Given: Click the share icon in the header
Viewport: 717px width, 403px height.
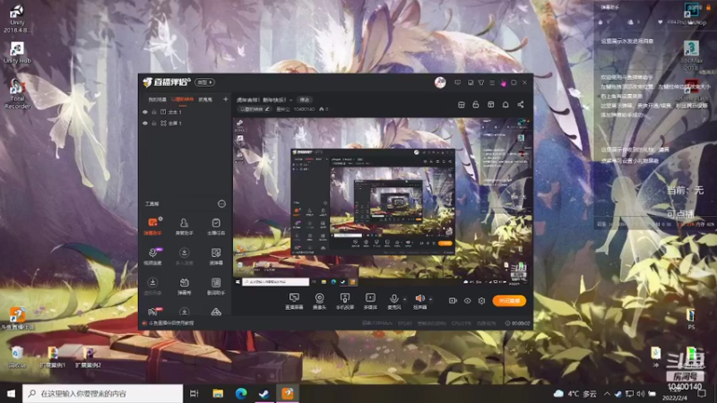Looking at the screenshot, I should (521, 105).
